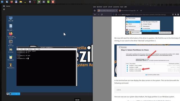Open the Xfce Terminal desktop icon

pos(11,43)
